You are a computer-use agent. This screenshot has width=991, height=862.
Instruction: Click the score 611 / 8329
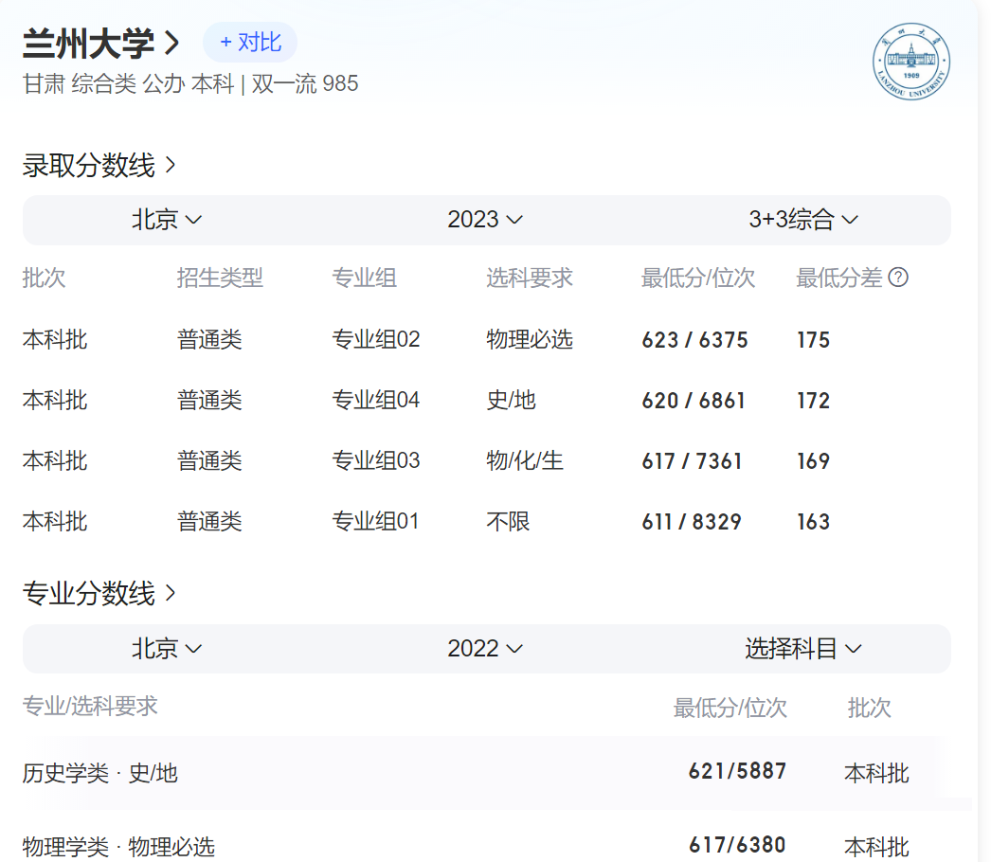[x=692, y=522]
